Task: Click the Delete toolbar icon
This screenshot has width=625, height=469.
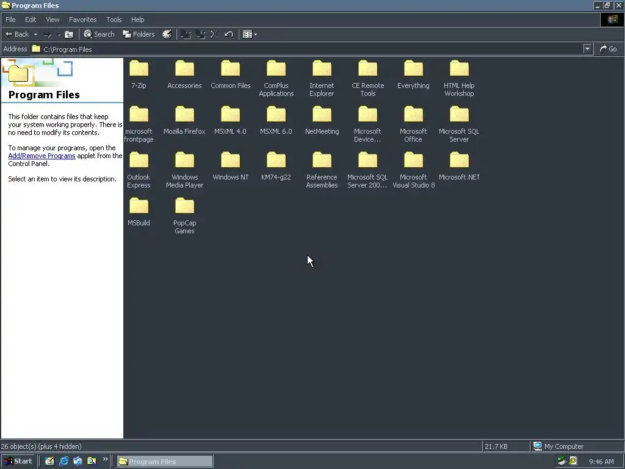Action: [214, 34]
